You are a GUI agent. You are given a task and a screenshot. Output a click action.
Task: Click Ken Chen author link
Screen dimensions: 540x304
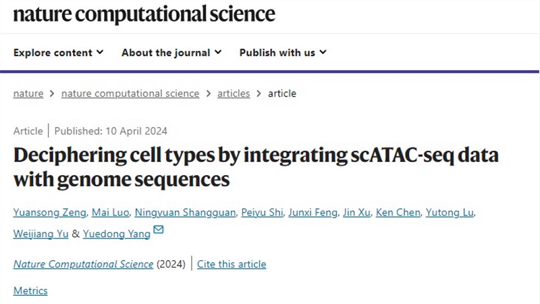[x=398, y=213]
